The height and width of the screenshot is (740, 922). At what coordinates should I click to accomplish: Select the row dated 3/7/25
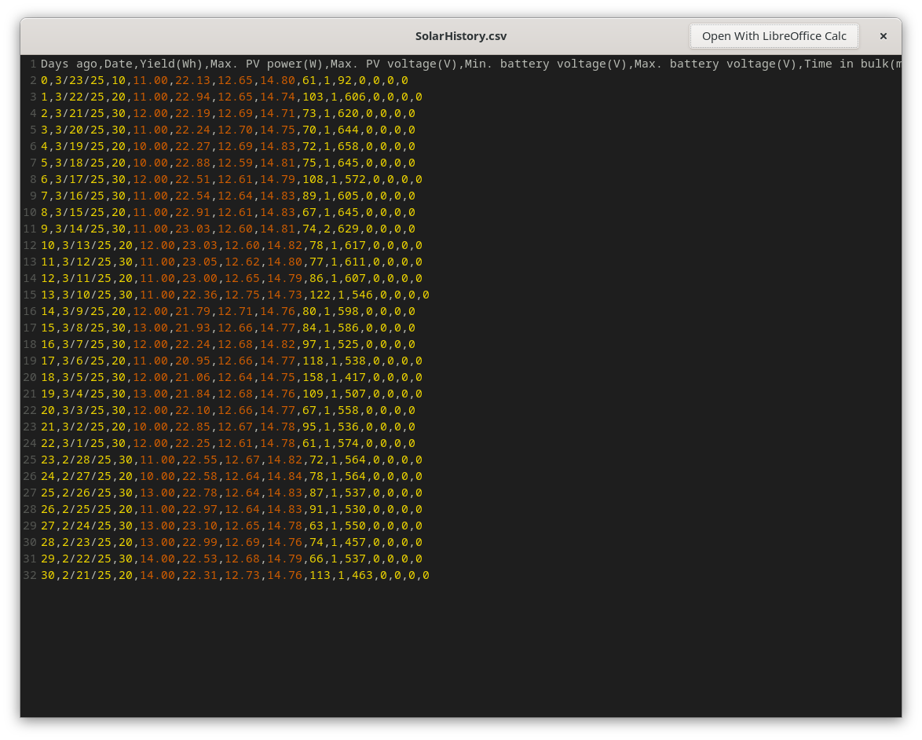click(229, 343)
